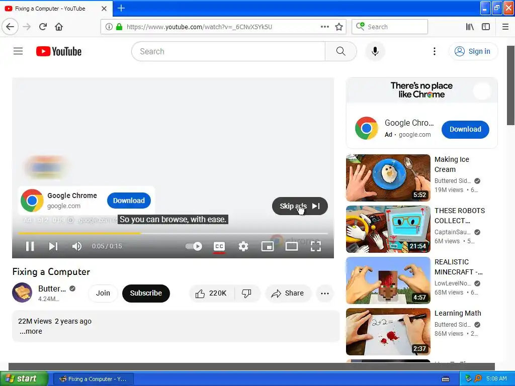The image size is (515, 386).
Task: Click the browser Forward arrow
Action: point(27,27)
